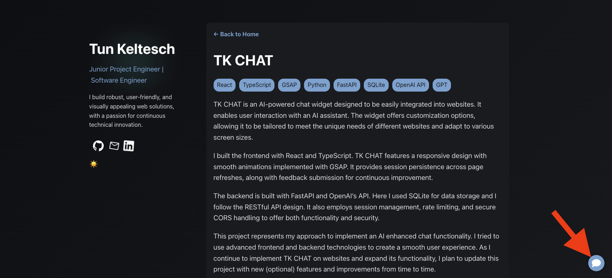
Task: Click the left arrow beside Back to Home
Action: (216, 34)
